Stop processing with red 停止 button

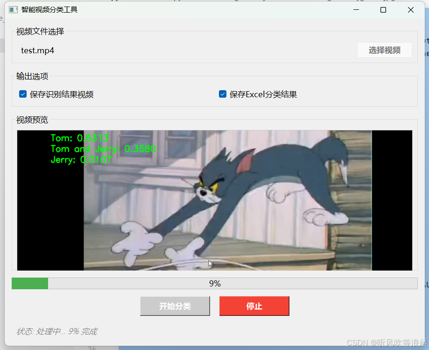pyautogui.click(x=254, y=306)
